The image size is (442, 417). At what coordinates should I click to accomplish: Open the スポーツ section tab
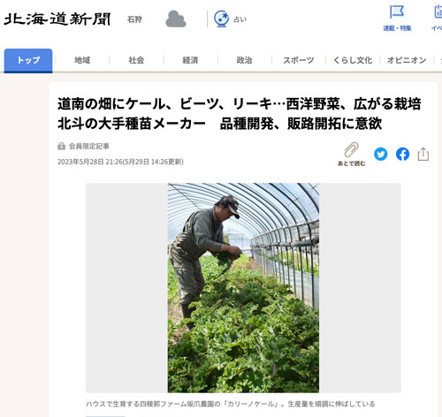(299, 60)
